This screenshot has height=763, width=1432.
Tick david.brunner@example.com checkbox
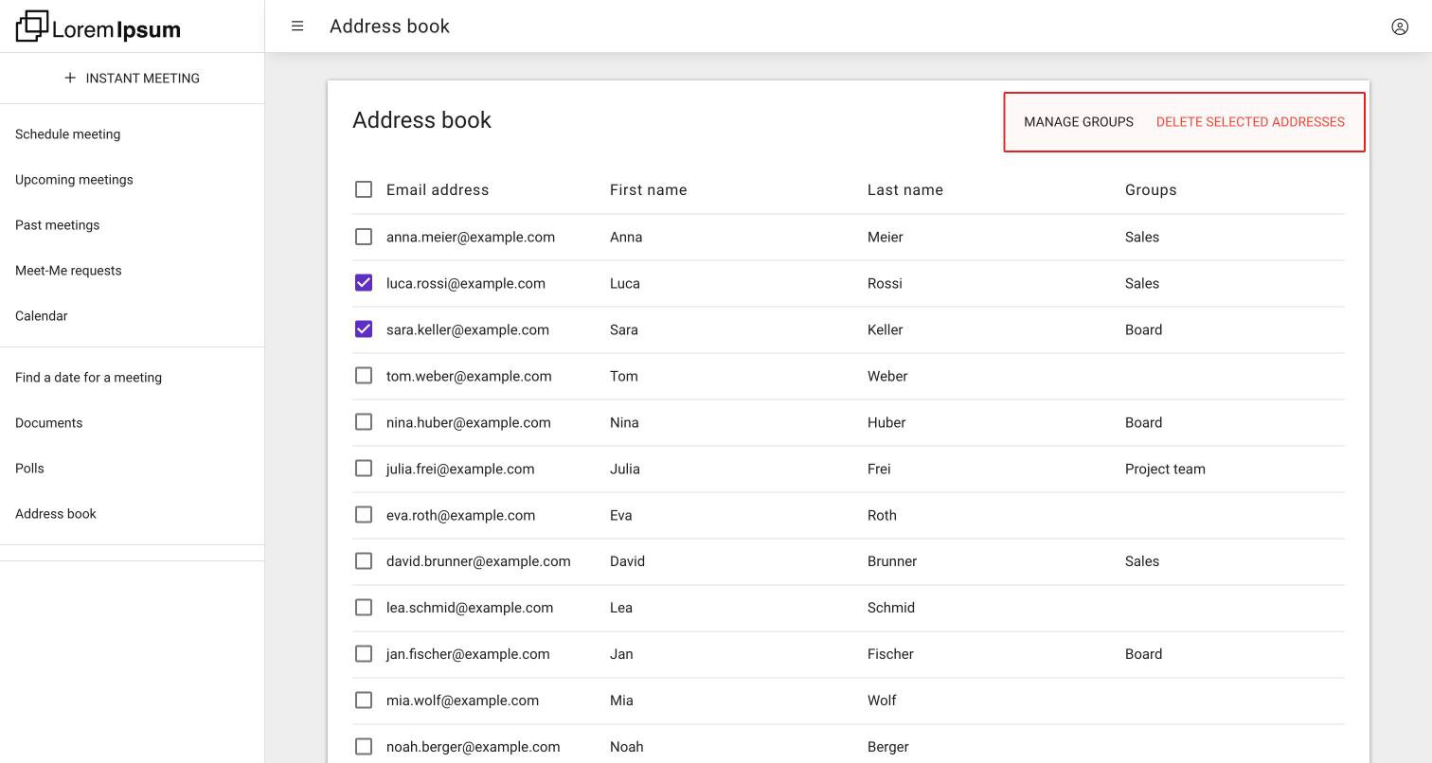[364, 561]
